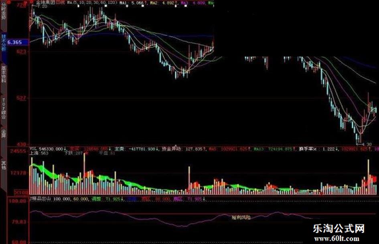
Task: Click the white plus marker above the chart
Action: 127,6
